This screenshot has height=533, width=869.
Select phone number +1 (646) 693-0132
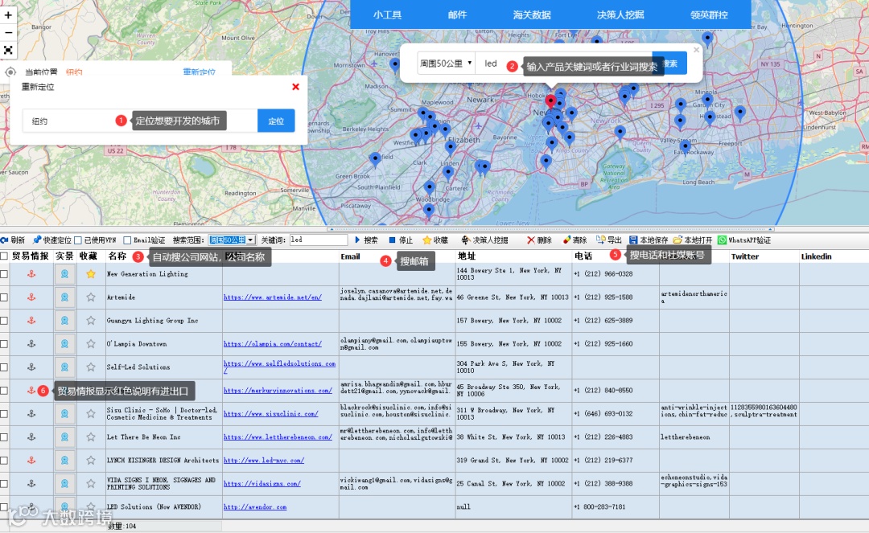point(603,413)
